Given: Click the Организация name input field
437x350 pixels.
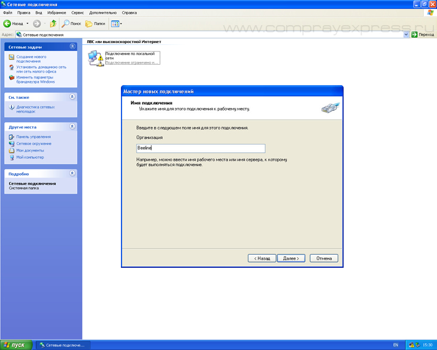Looking at the screenshot, I should (x=201, y=149).
